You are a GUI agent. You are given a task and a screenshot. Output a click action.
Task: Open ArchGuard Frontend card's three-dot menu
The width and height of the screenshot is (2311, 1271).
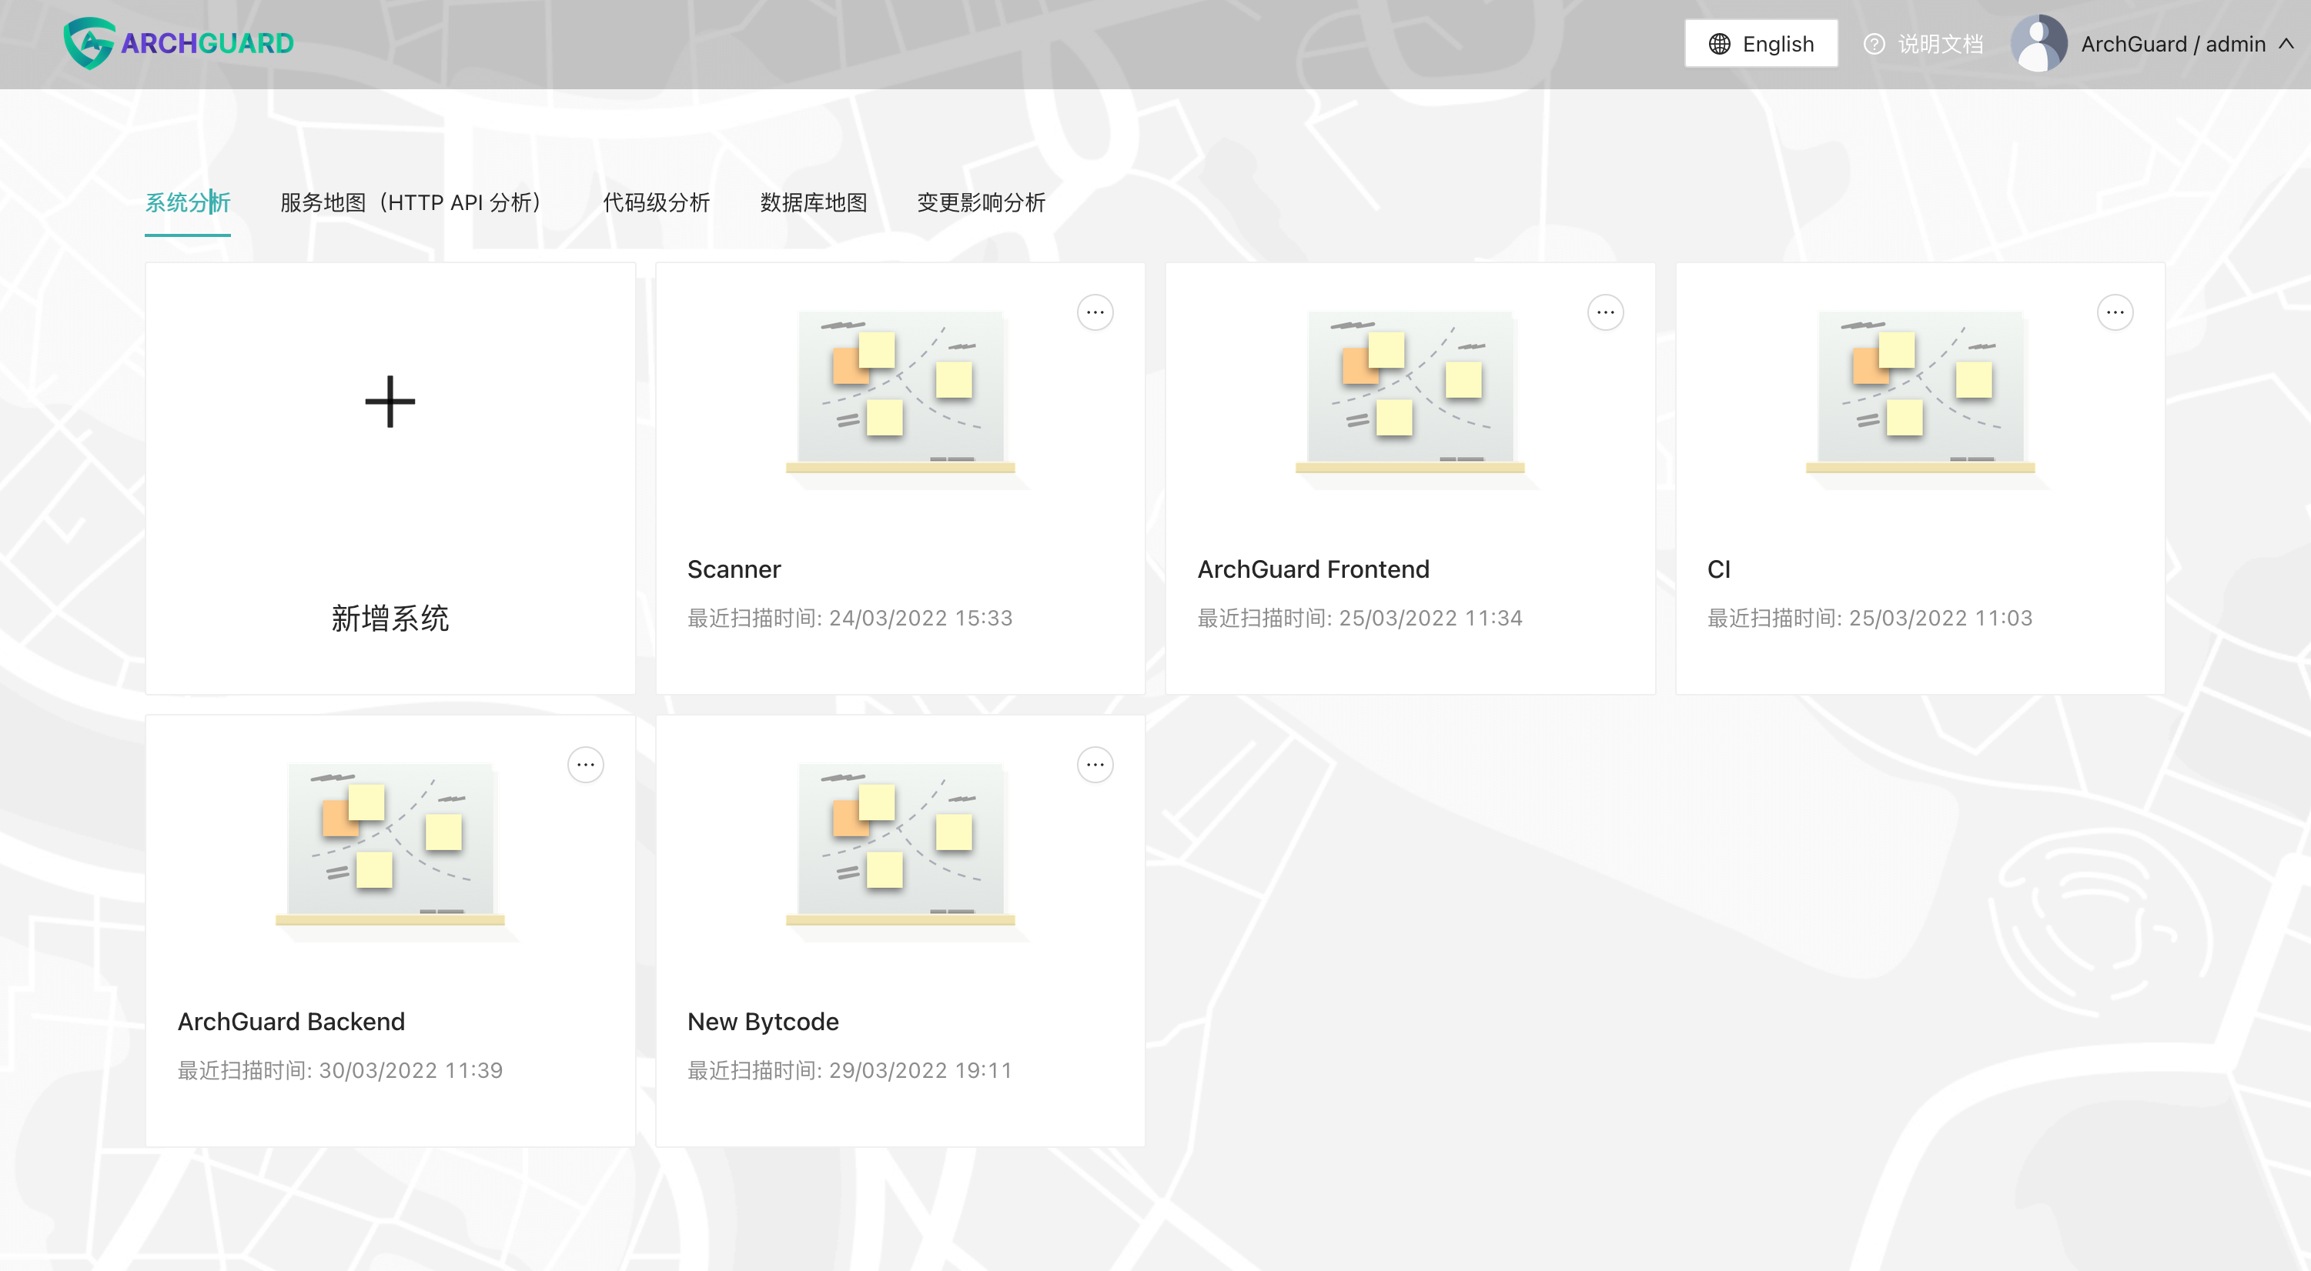(x=1605, y=313)
